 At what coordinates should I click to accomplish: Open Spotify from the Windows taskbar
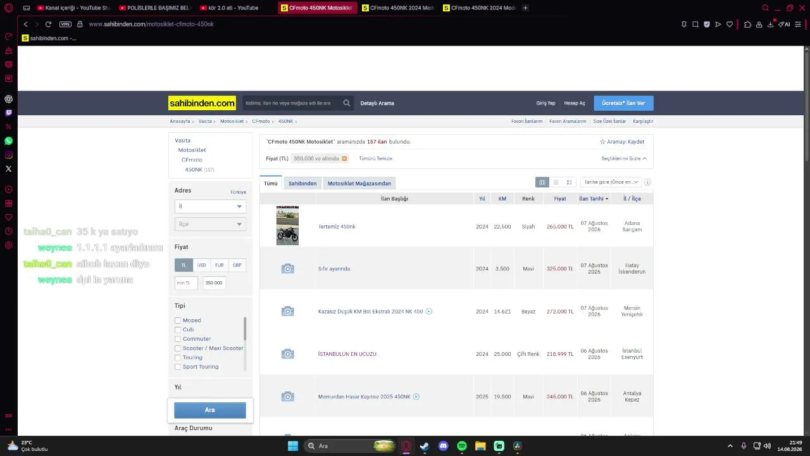pos(462,446)
